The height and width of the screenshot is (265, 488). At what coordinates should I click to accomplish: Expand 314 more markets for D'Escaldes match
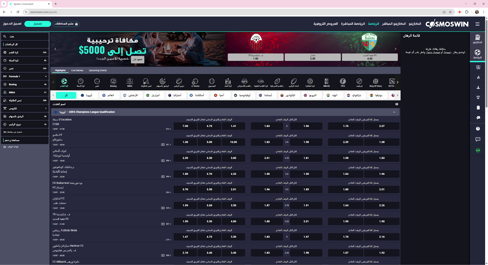168,129
